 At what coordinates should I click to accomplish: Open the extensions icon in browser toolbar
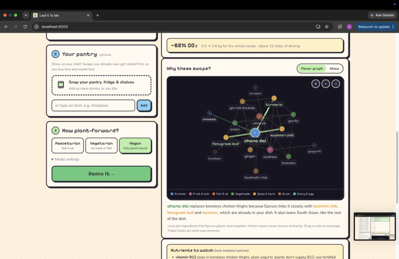click(340, 26)
